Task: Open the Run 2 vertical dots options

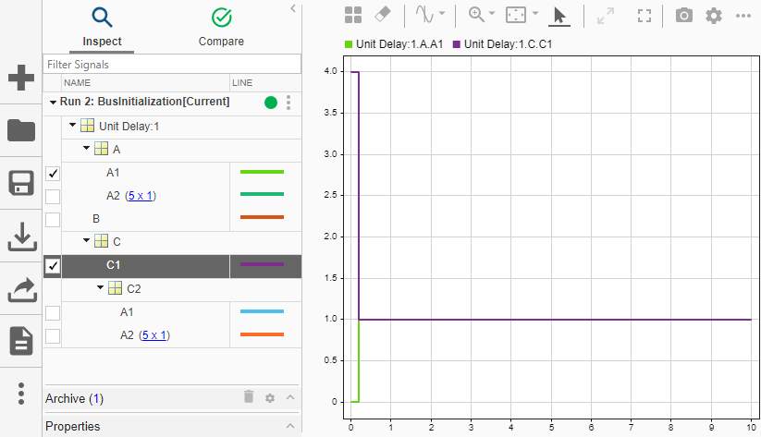Action: point(288,103)
